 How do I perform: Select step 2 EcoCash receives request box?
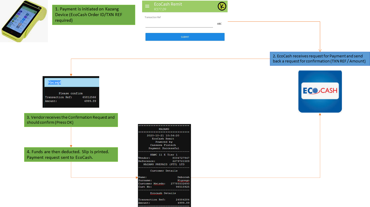coord(320,59)
